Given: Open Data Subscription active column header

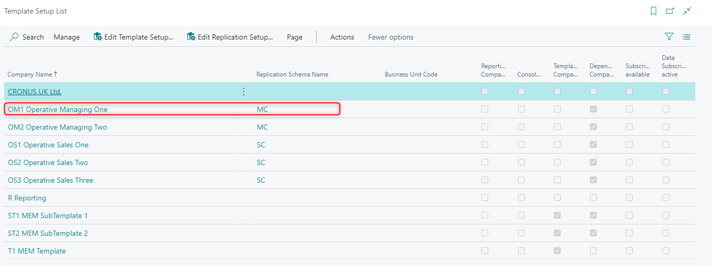Looking at the screenshot, I should 674,66.
